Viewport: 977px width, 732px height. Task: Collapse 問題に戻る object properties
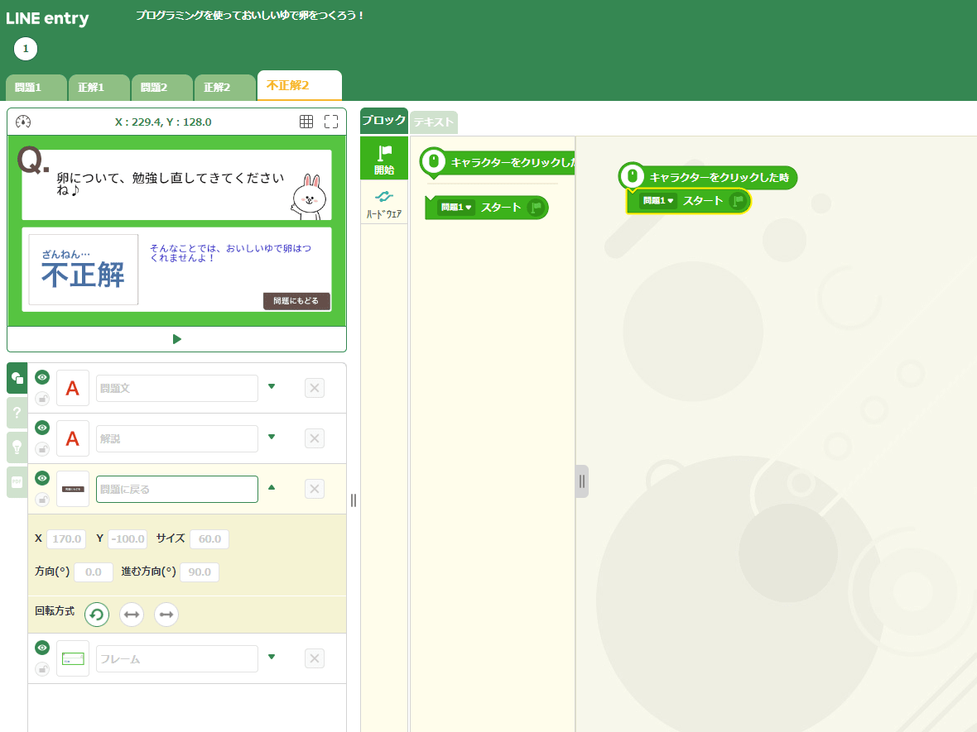click(x=272, y=487)
